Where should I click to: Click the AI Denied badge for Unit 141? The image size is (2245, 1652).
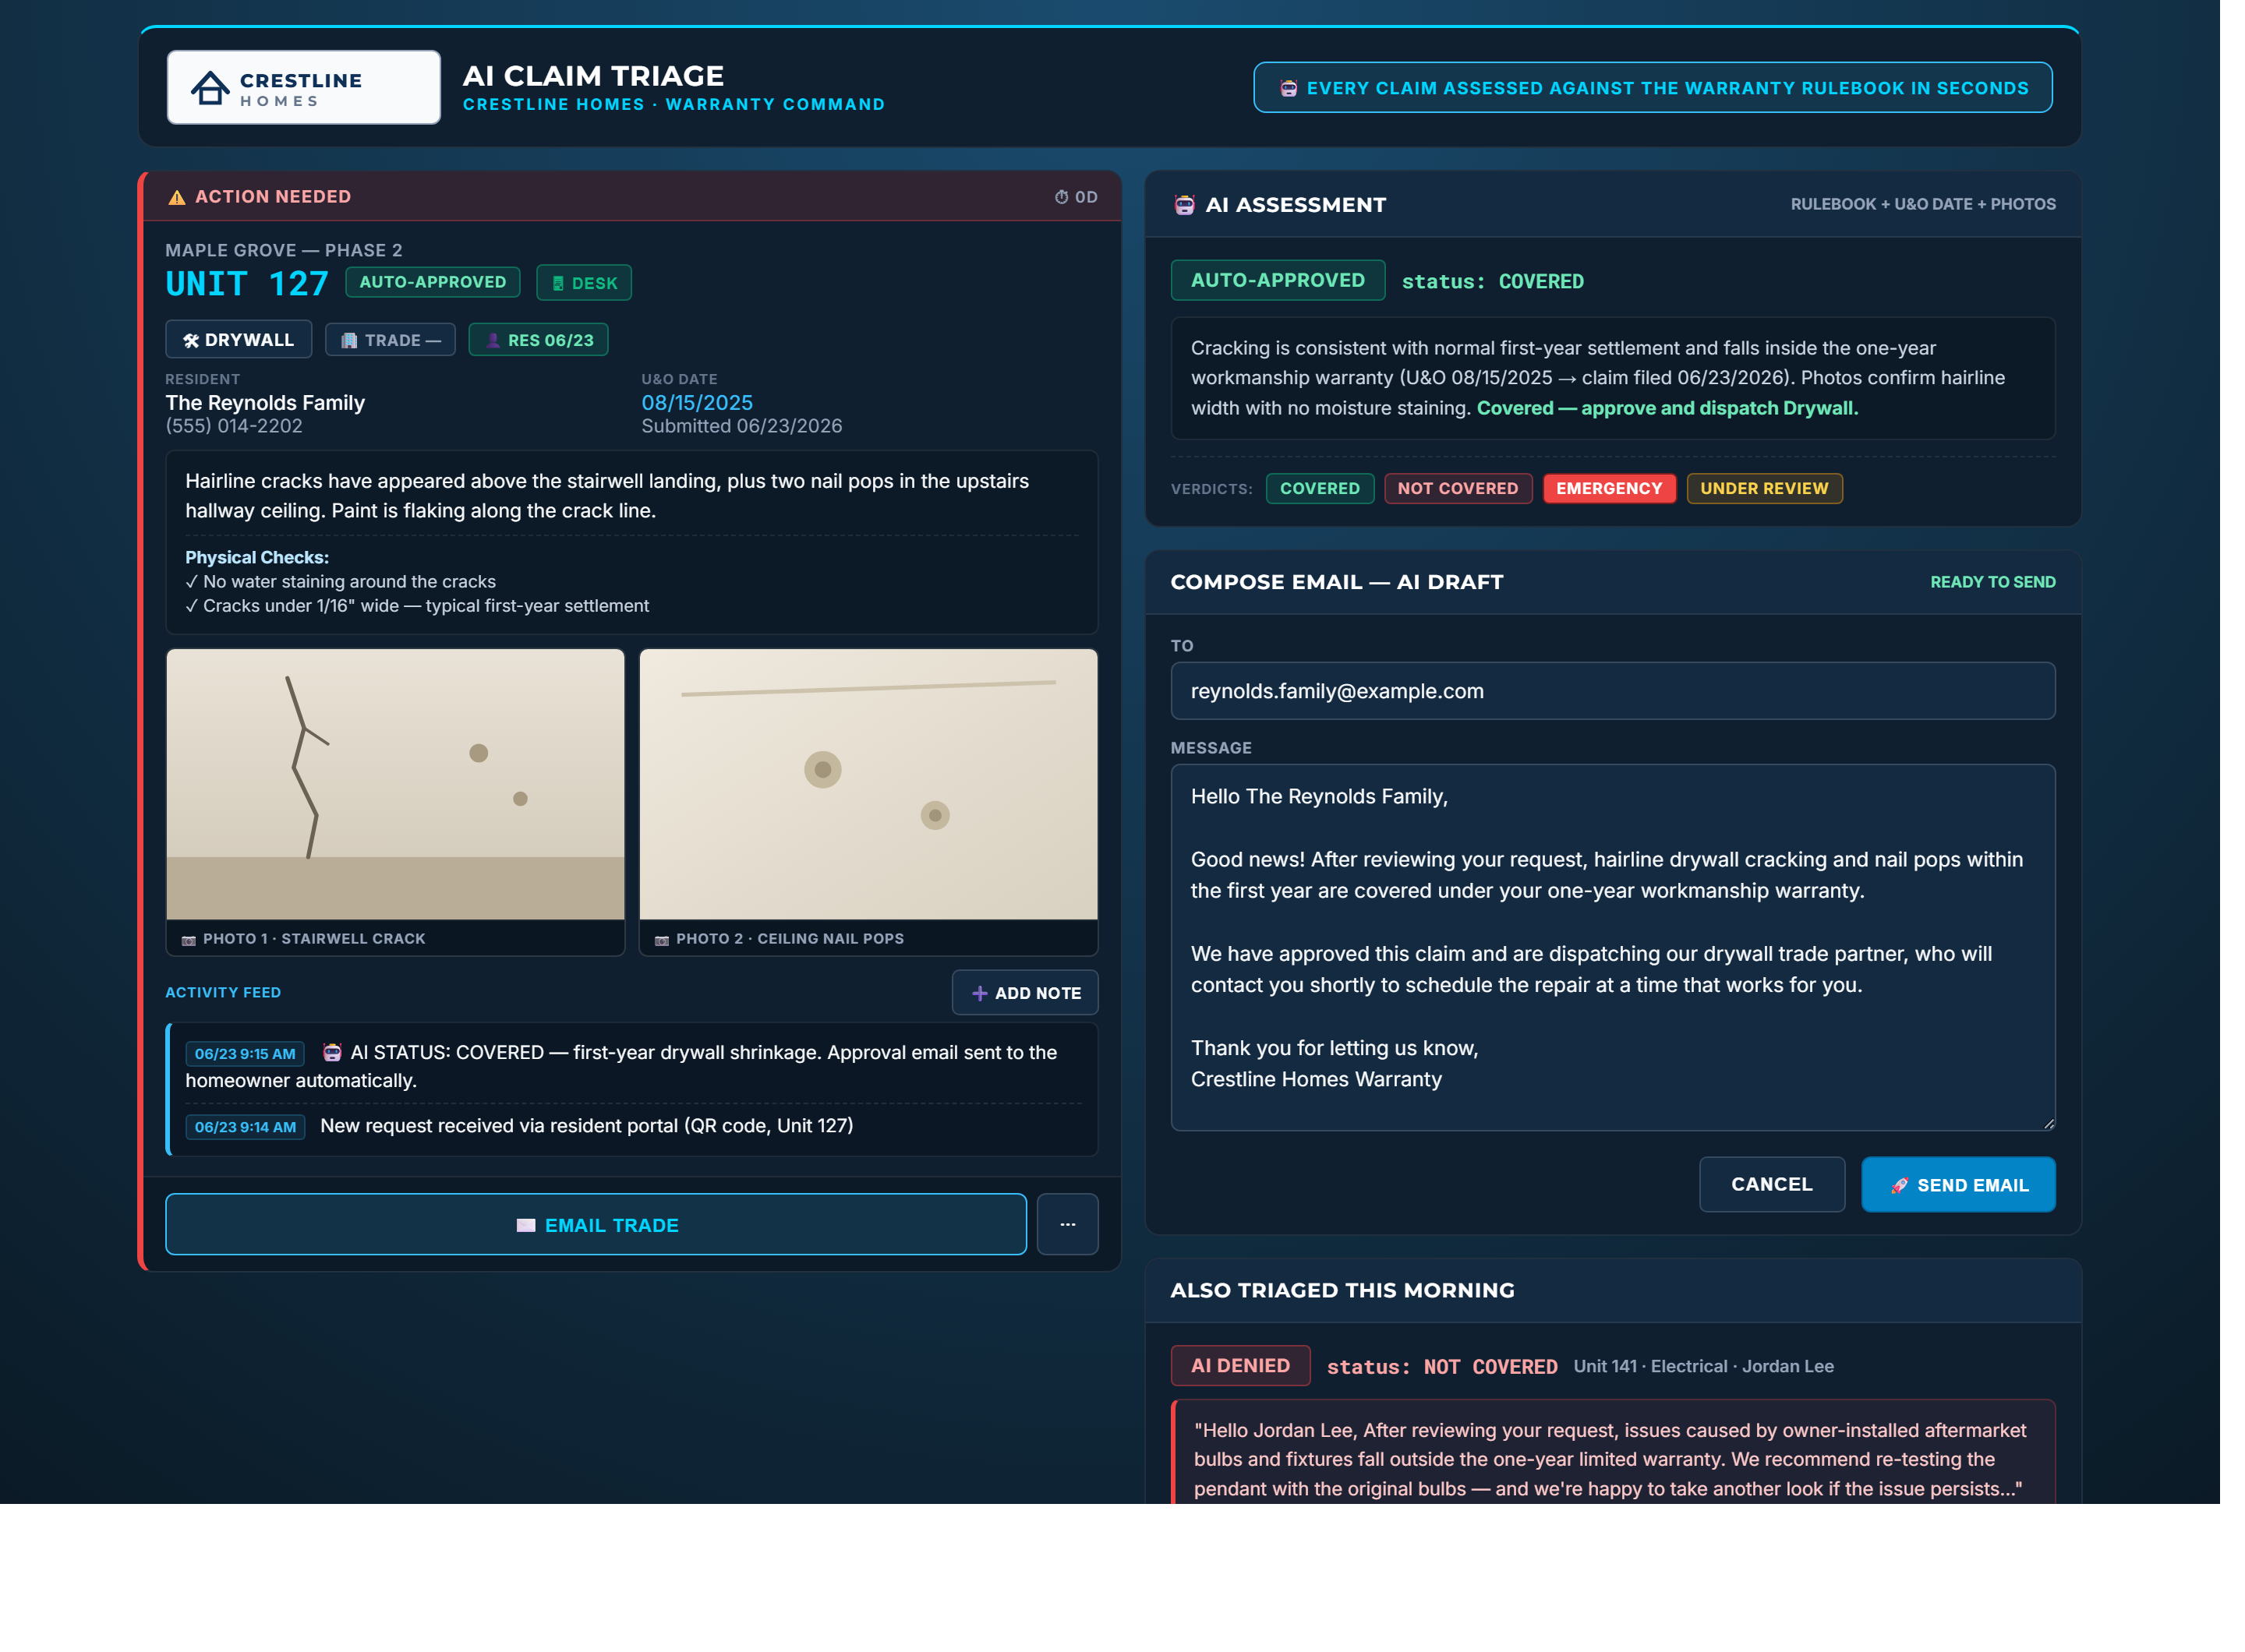(x=1240, y=1365)
